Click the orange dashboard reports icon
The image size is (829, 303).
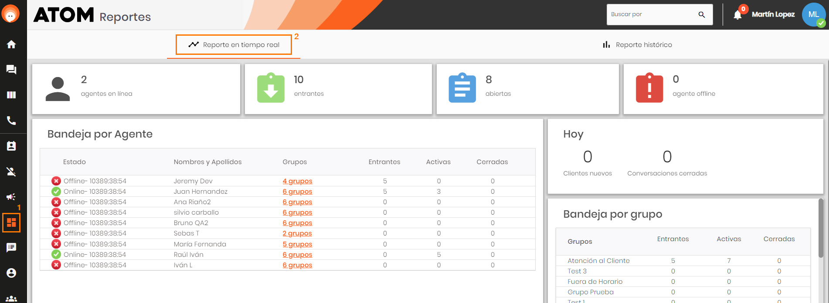coord(11,222)
